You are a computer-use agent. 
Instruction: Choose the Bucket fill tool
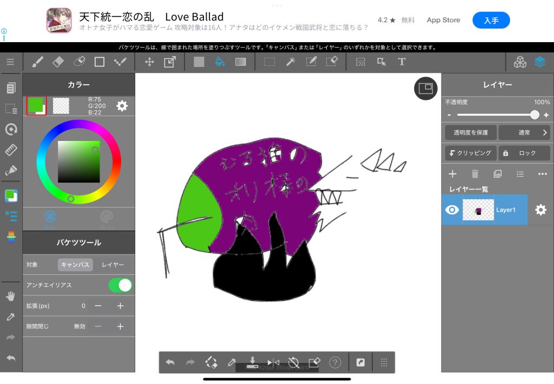tap(220, 62)
